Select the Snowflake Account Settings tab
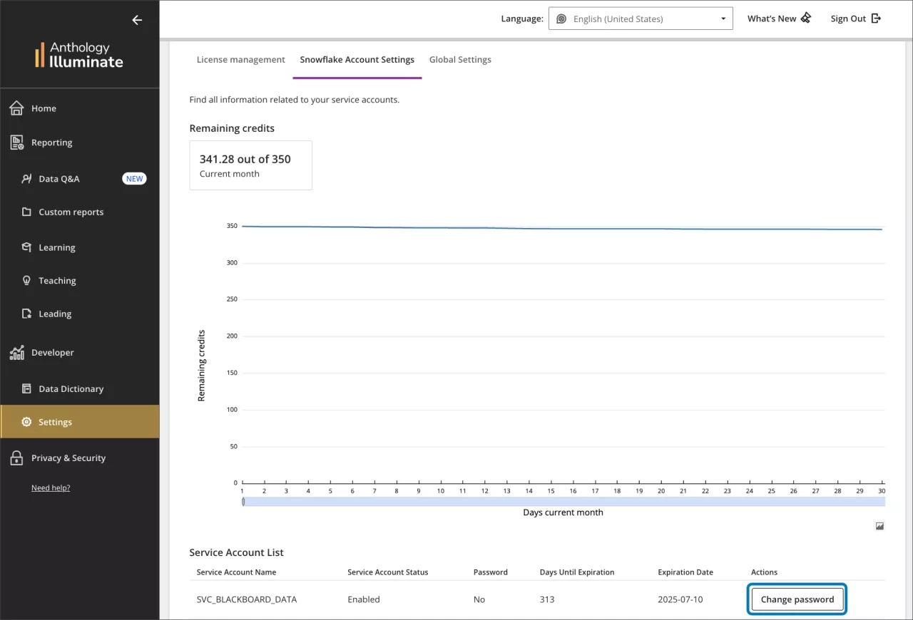913x620 pixels. tap(357, 59)
